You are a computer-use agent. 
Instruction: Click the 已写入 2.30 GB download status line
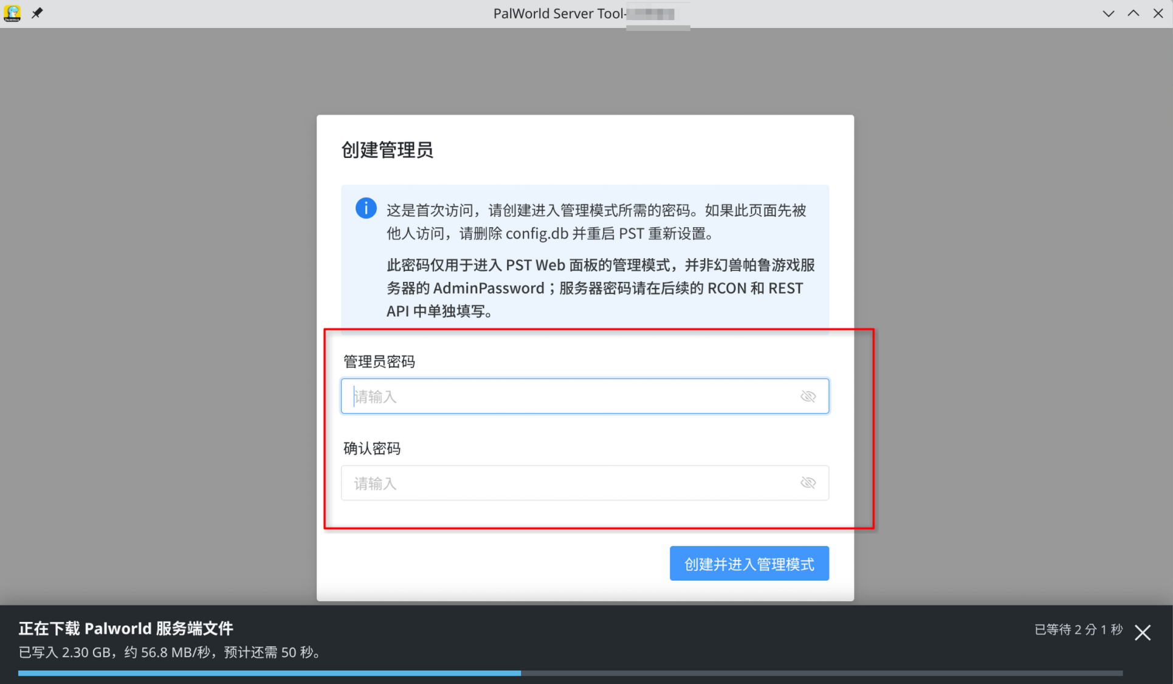(x=170, y=652)
